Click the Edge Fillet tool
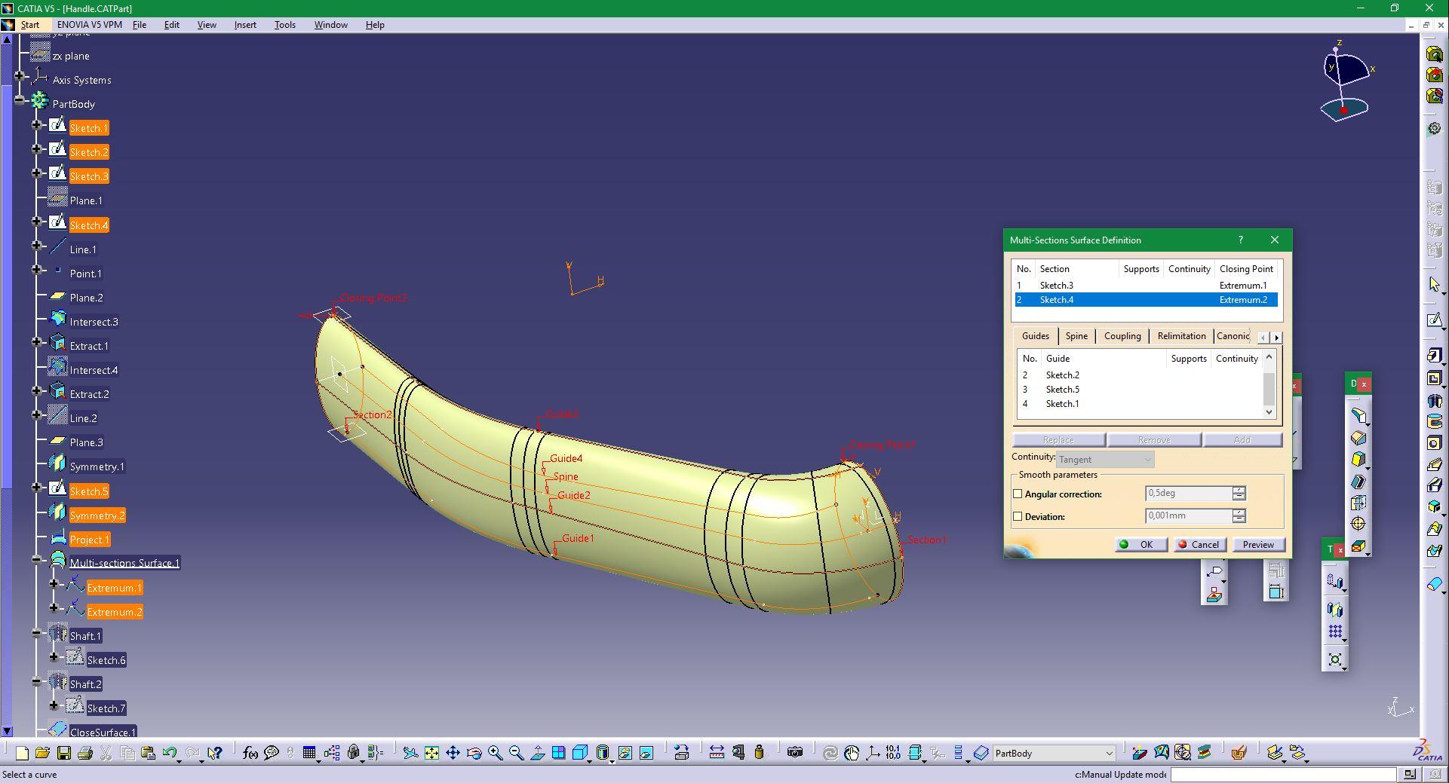 point(1359,416)
